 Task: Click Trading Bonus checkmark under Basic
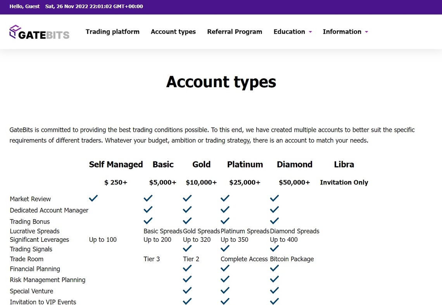tap(148, 221)
